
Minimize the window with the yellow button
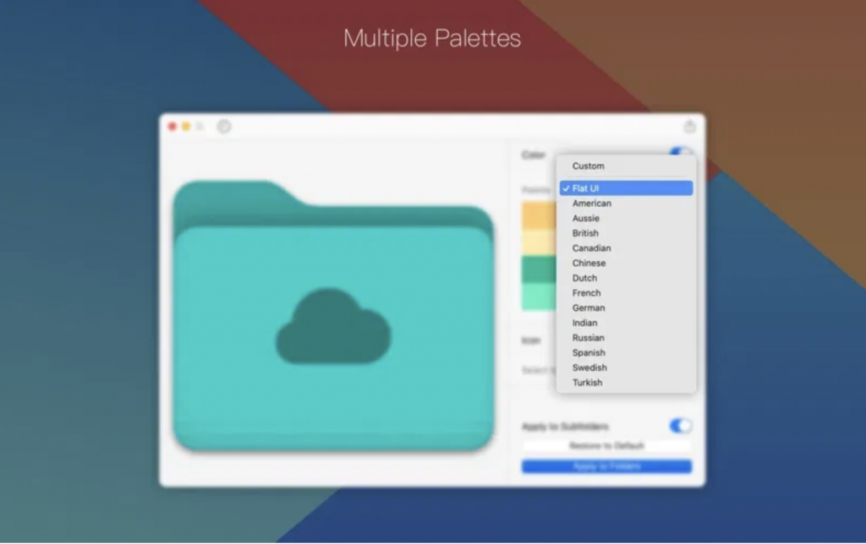pos(186,127)
